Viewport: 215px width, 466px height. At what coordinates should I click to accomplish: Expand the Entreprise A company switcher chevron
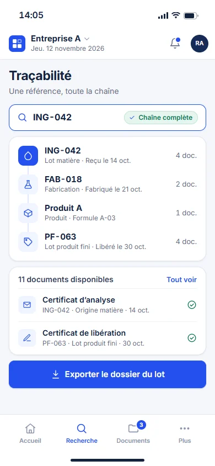(x=87, y=39)
